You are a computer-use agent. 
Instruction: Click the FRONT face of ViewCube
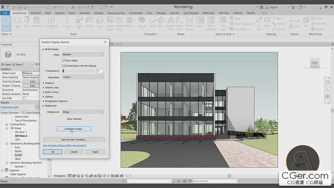tap(315, 63)
